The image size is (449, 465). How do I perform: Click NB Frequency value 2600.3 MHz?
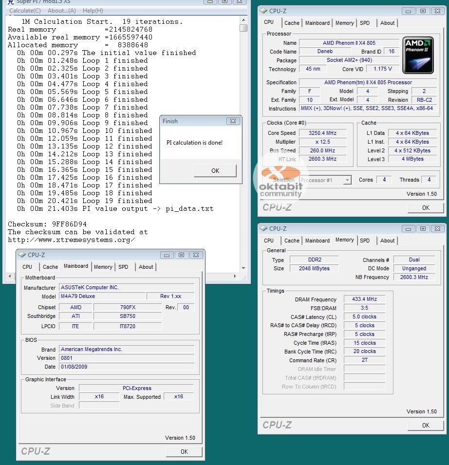pos(414,277)
